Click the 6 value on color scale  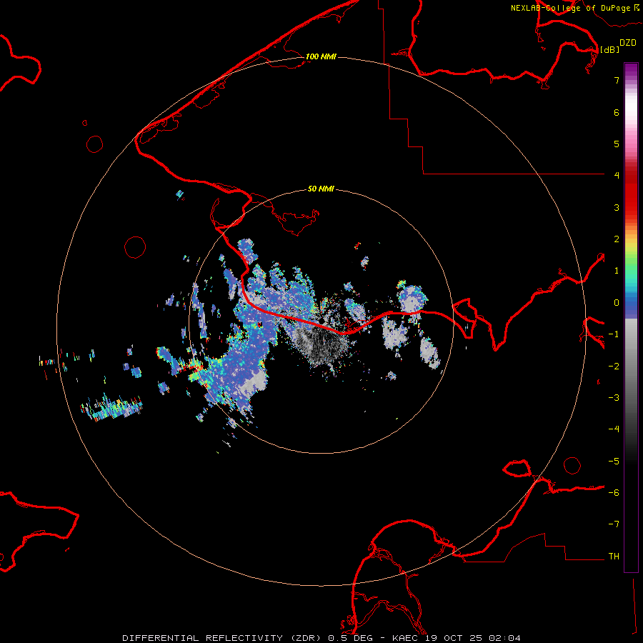pos(617,112)
